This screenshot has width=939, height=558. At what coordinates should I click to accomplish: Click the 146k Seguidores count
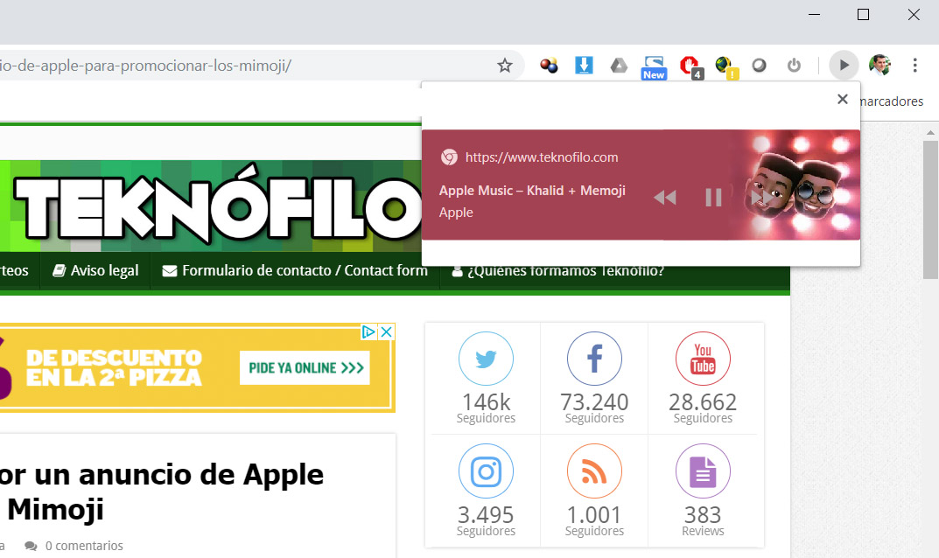click(x=486, y=408)
